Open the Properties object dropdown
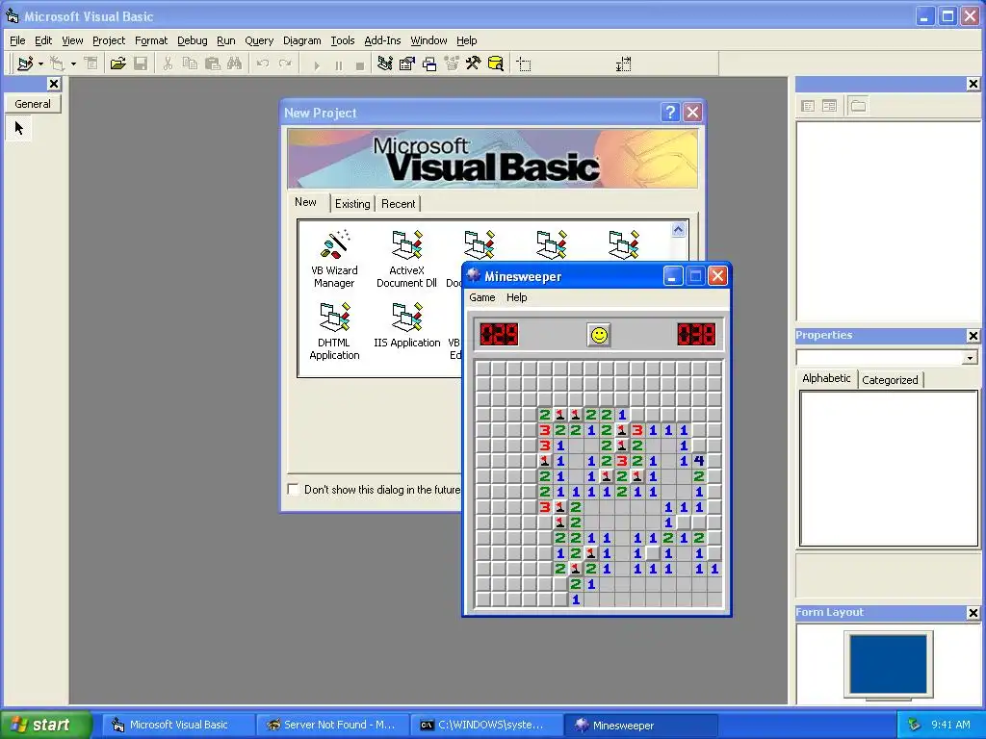986x739 pixels. [x=970, y=358]
